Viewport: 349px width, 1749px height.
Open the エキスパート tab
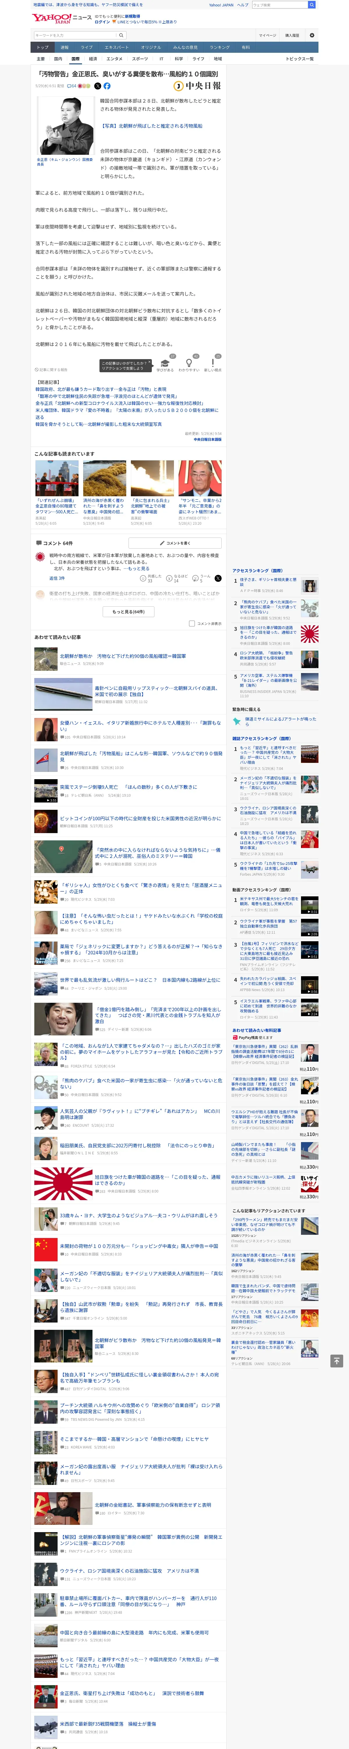click(x=117, y=48)
